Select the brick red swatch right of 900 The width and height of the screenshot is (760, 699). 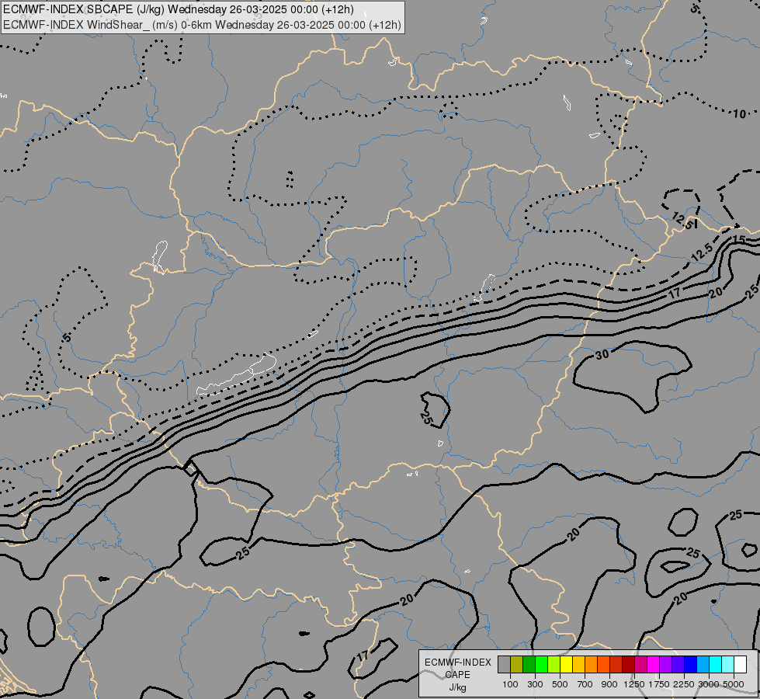click(616, 665)
